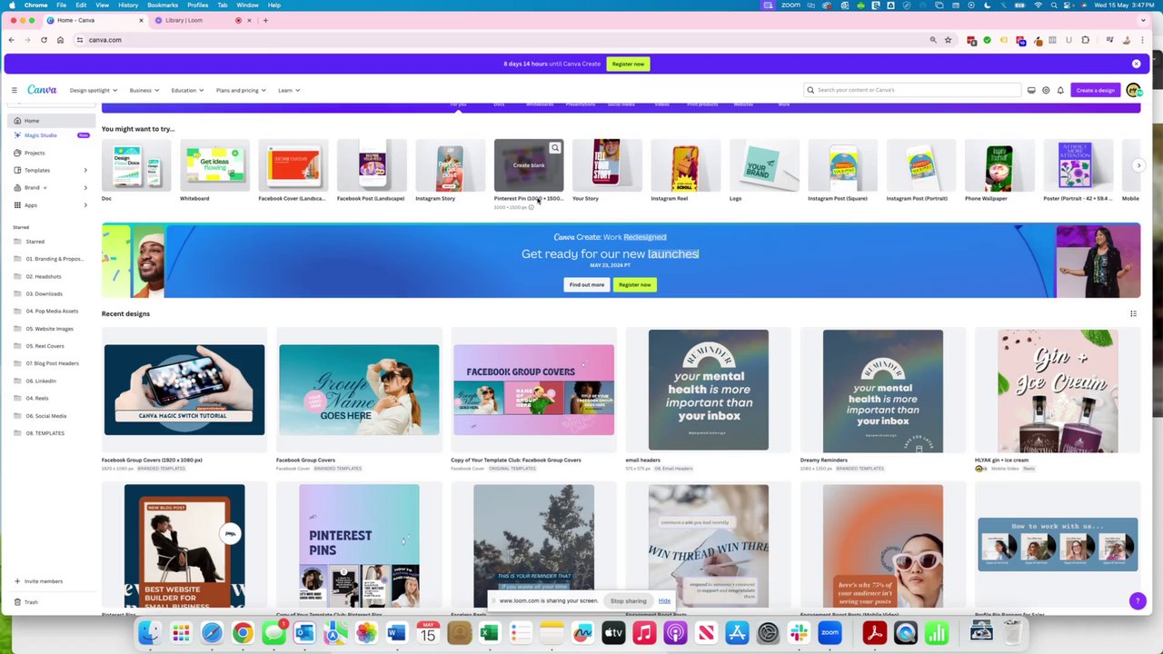Open Gin + Ice Cream design thumbnail
The height and width of the screenshot is (654, 1163).
[1058, 391]
